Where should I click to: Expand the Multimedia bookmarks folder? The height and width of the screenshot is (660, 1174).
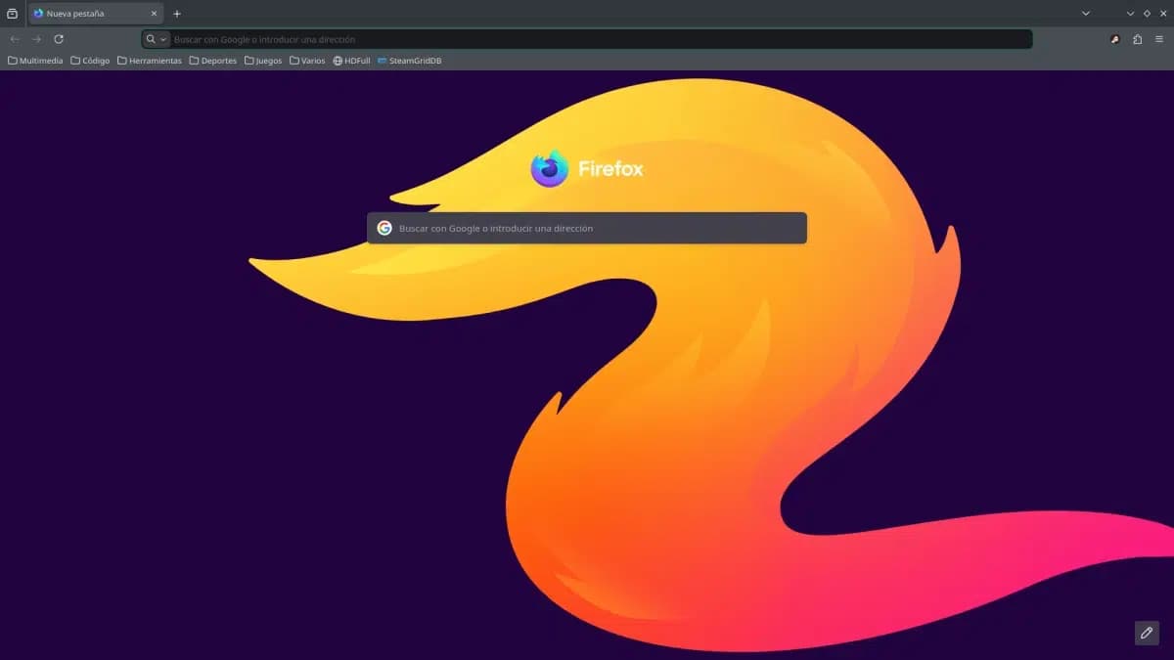pyautogui.click(x=36, y=60)
